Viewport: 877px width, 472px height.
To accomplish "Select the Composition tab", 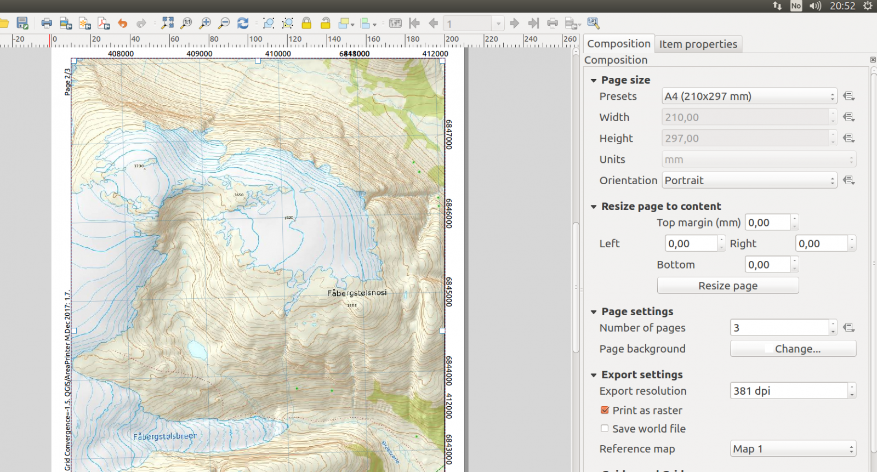I will click(618, 44).
